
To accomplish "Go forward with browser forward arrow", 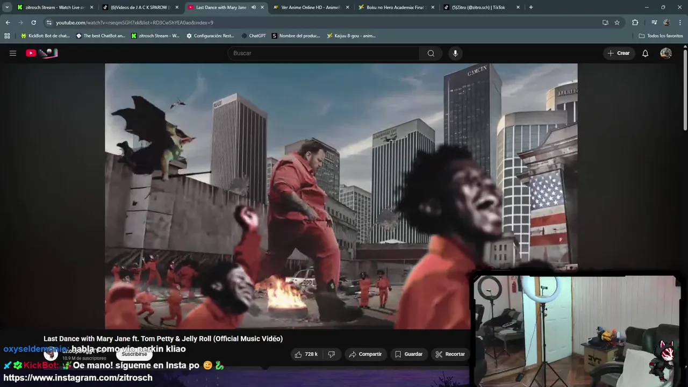I will (20, 23).
